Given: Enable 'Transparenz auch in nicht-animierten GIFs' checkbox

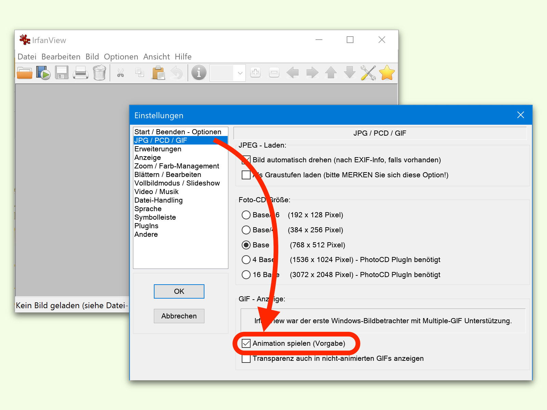Looking at the screenshot, I should [x=246, y=358].
